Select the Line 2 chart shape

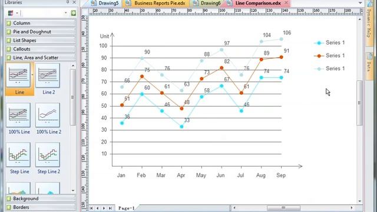click(48, 75)
